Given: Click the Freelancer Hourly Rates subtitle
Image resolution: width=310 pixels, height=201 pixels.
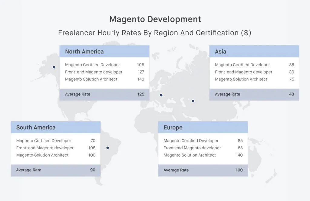Looking at the screenshot, I should [x=155, y=33].
